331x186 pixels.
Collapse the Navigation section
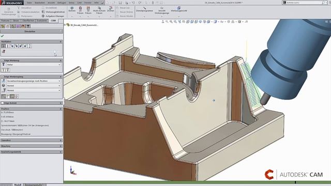[61, 42]
